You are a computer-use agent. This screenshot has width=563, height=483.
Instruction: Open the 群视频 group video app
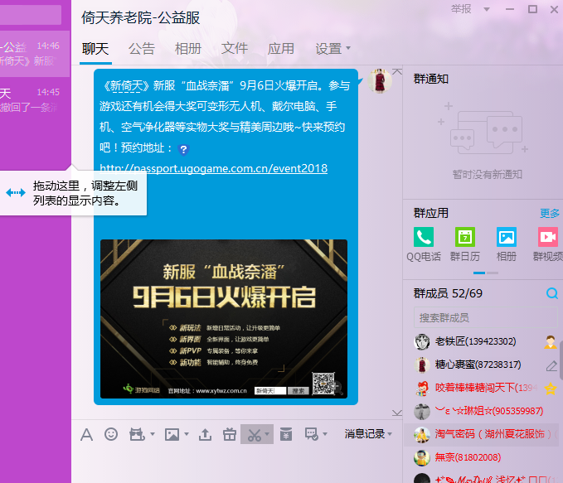[x=548, y=244]
